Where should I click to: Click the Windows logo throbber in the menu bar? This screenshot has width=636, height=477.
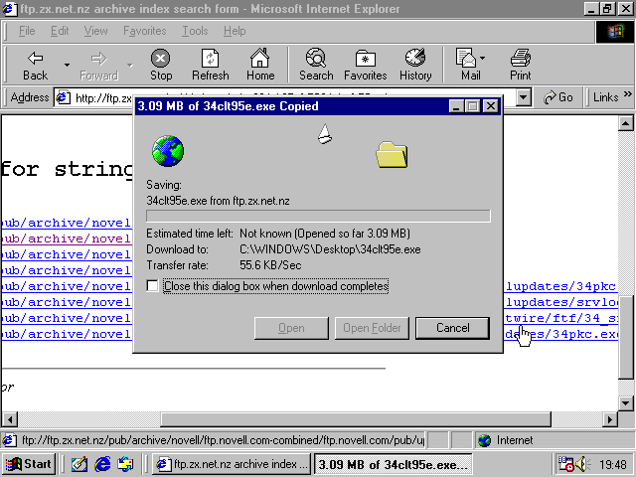point(615,31)
